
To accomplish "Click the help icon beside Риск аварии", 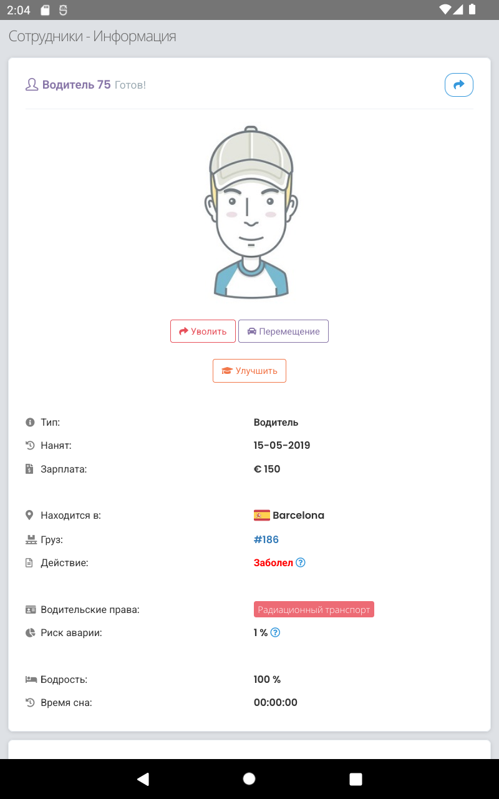I will point(275,632).
